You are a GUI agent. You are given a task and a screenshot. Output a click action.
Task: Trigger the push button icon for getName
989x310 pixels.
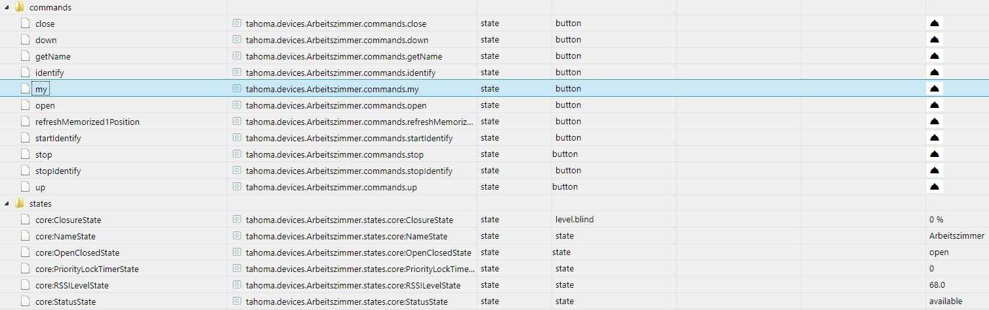pos(935,56)
